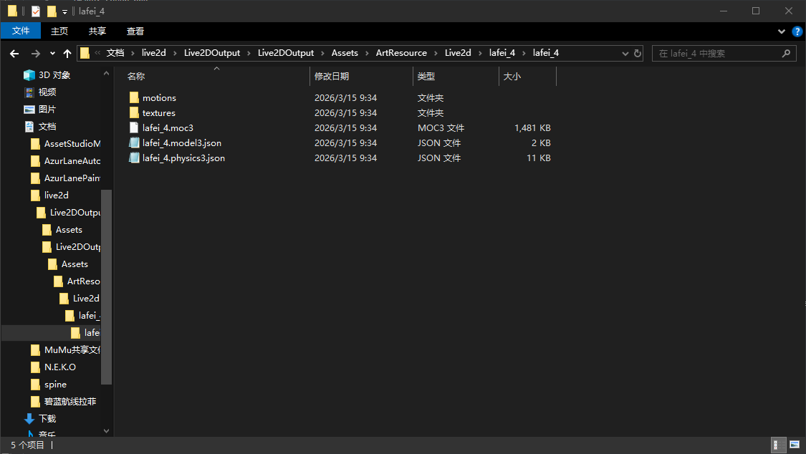
Task: Click the navigation pane vertical scrollbar
Action: click(x=107, y=286)
